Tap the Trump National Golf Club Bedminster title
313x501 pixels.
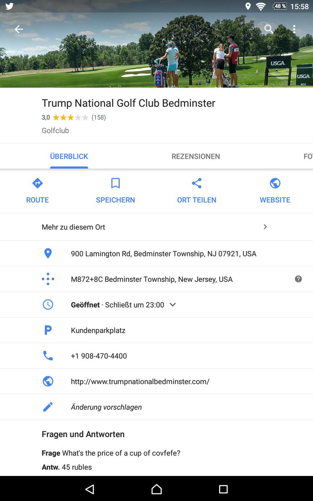pyautogui.click(x=129, y=103)
